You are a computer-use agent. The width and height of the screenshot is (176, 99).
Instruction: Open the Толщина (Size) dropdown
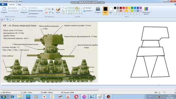point(98,11)
